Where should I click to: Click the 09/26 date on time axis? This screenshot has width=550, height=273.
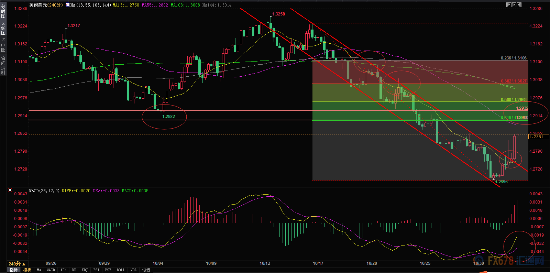coord(51,263)
